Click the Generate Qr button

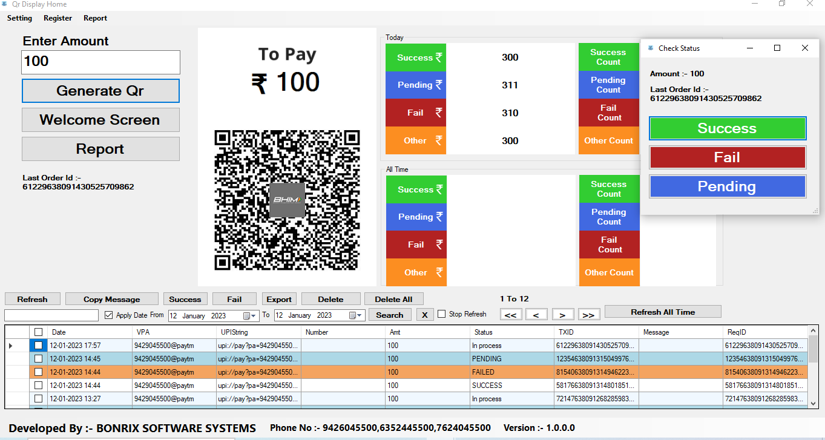pyautogui.click(x=100, y=91)
